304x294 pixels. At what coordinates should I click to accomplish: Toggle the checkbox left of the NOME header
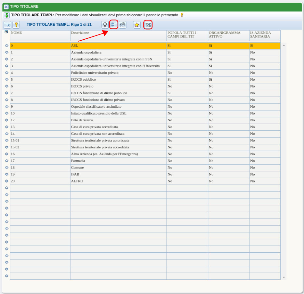click(x=7, y=32)
